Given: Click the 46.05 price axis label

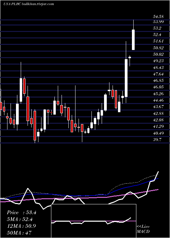Looking at the screenshot, I should (158, 87).
